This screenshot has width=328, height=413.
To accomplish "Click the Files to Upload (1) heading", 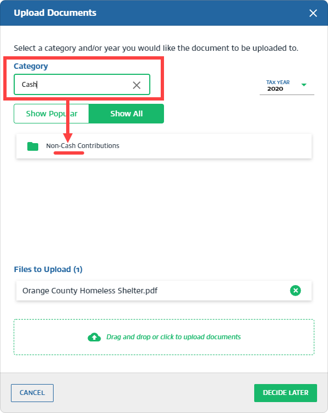I will [48, 269].
